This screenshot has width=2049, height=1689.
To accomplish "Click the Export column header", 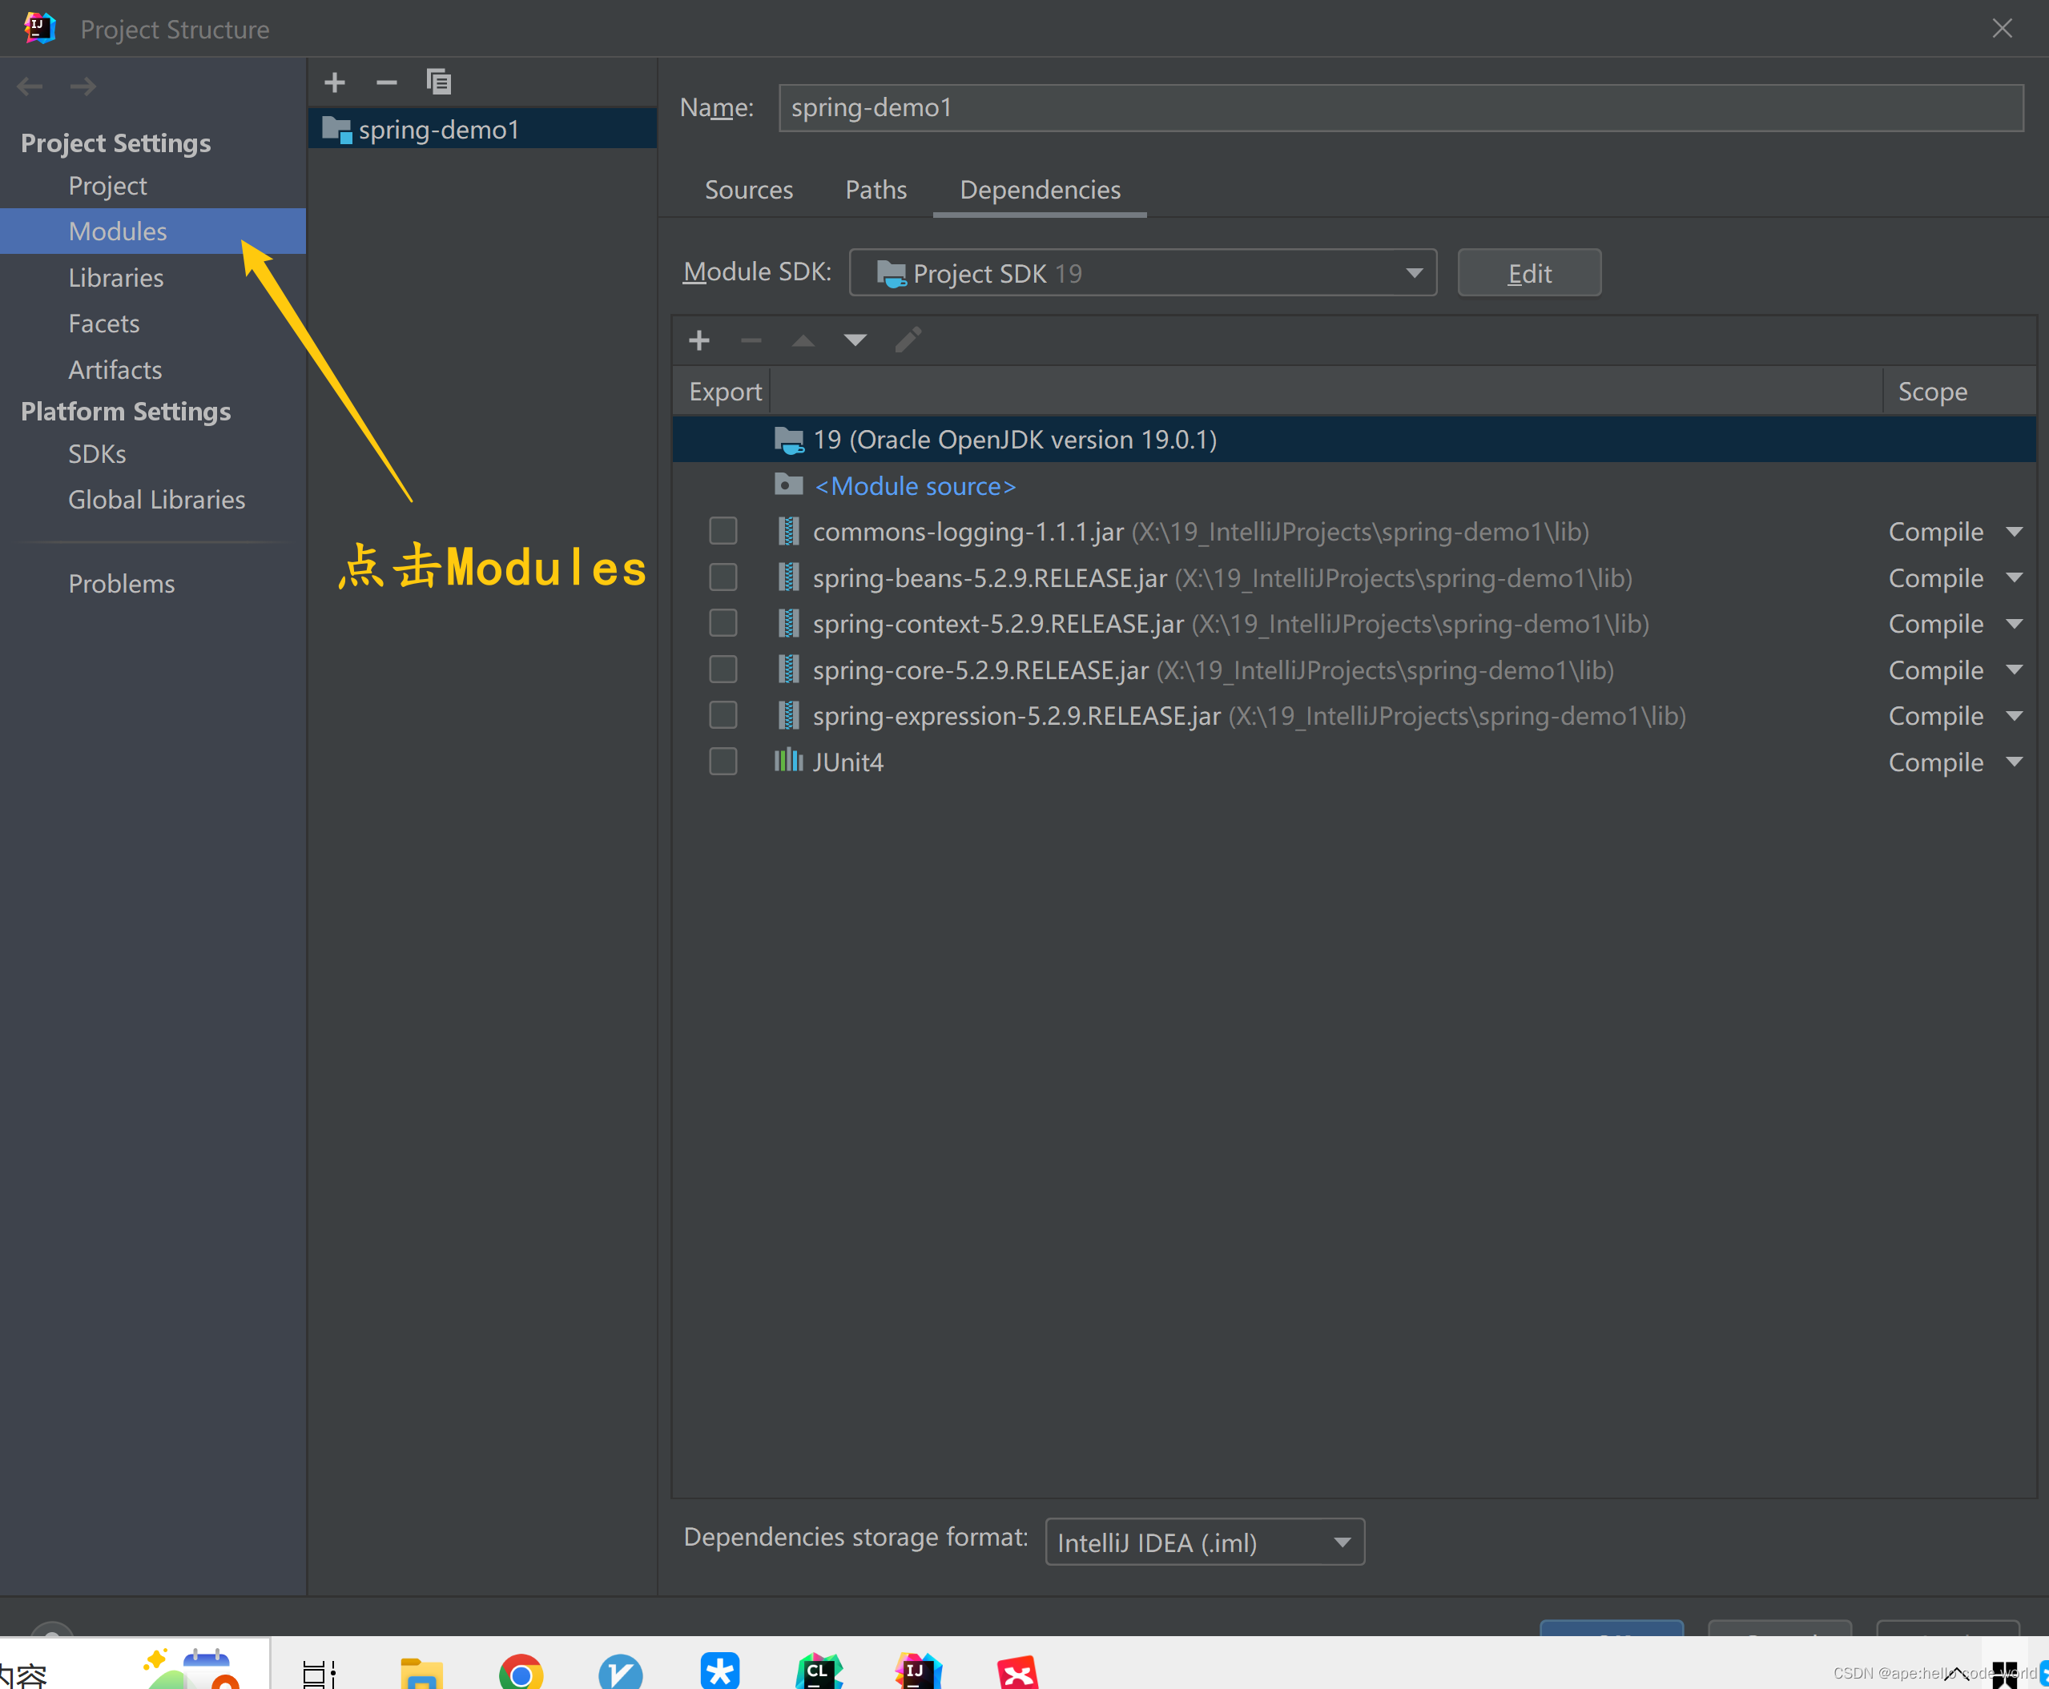I will (x=725, y=391).
